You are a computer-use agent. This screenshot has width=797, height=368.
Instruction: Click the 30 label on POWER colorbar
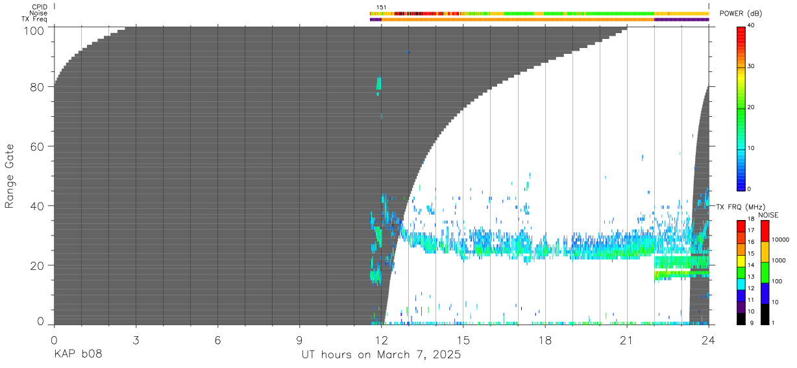752,66
